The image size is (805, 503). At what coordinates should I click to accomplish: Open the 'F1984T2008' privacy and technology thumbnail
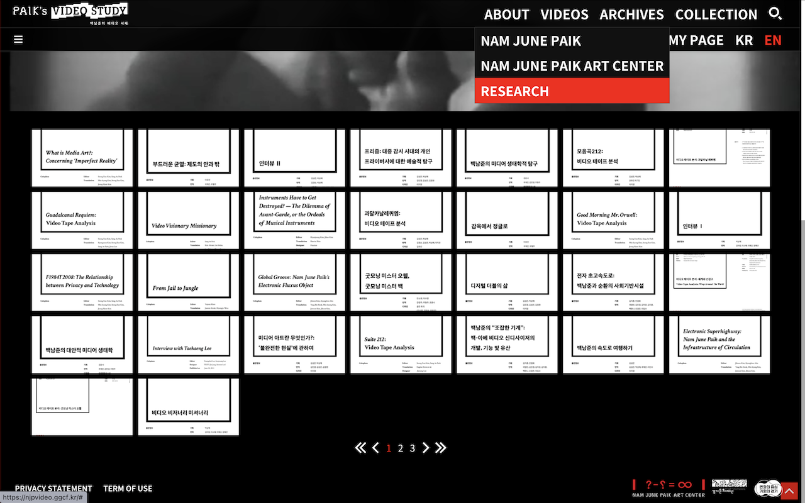pyautogui.click(x=82, y=283)
